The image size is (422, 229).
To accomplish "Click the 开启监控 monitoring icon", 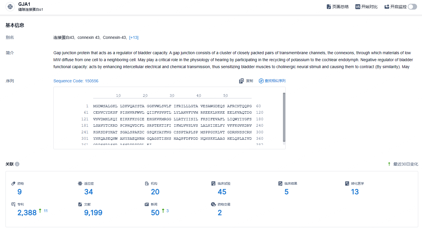I will pyautogui.click(x=387, y=7).
